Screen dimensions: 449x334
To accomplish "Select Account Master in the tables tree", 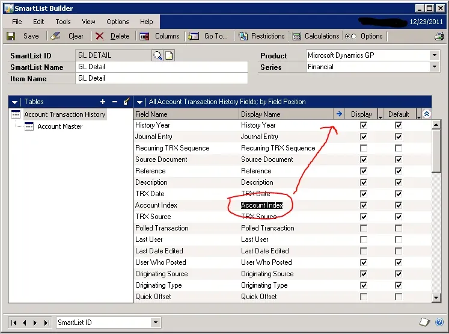I will [x=60, y=126].
